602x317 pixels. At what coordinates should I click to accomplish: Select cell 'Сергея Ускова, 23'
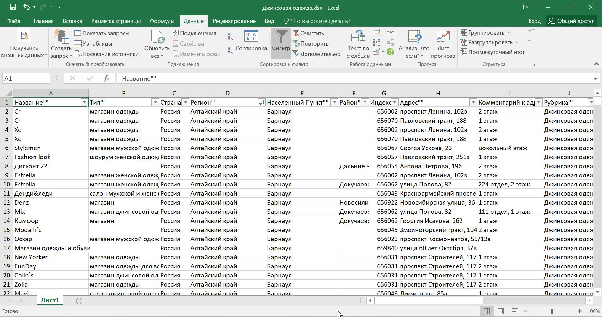438,148
